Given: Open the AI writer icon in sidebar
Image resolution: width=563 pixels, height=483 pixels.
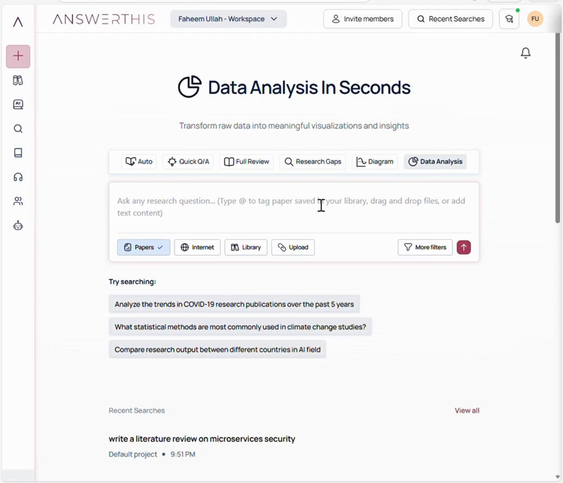Looking at the screenshot, I should (18, 105).
